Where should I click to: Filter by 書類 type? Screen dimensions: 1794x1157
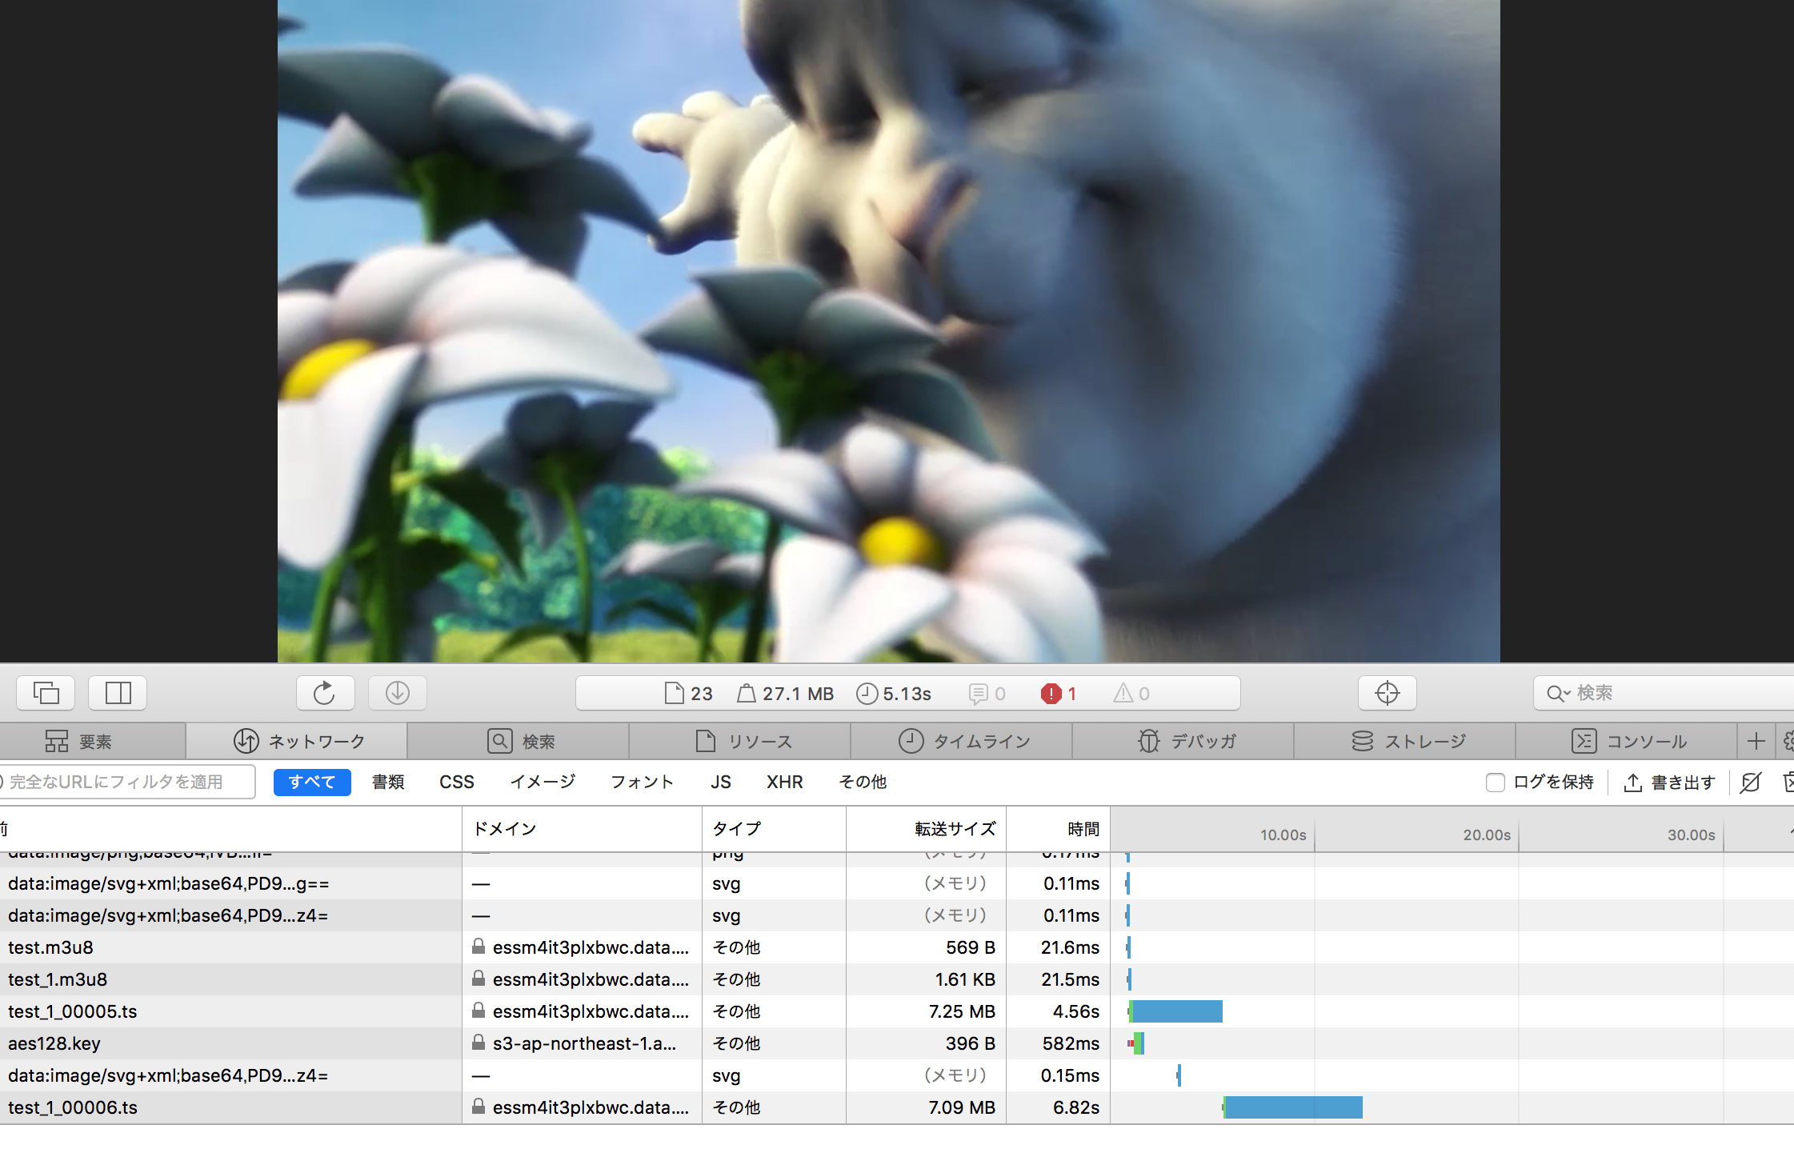coord(388,782)
